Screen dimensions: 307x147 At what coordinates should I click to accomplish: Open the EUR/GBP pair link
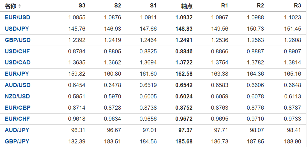click(18, 108)
